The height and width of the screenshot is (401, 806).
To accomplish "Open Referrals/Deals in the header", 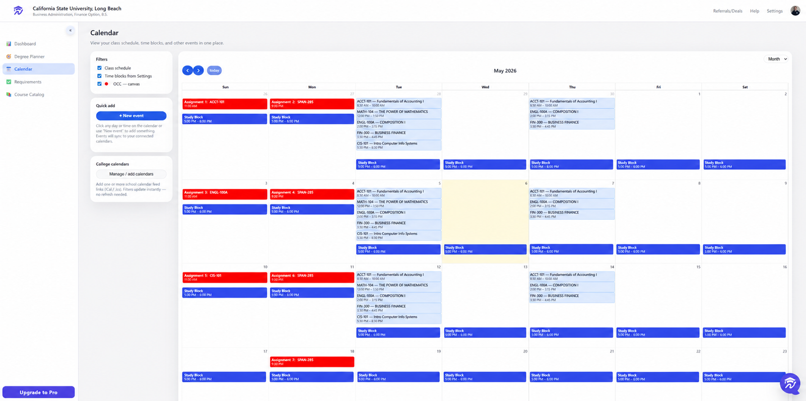I will [x=727, y=11].
